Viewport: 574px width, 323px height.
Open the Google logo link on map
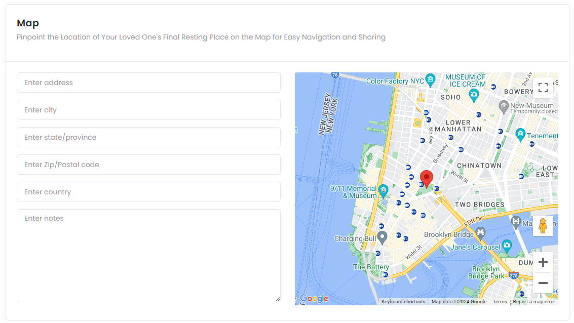(314, 299)
